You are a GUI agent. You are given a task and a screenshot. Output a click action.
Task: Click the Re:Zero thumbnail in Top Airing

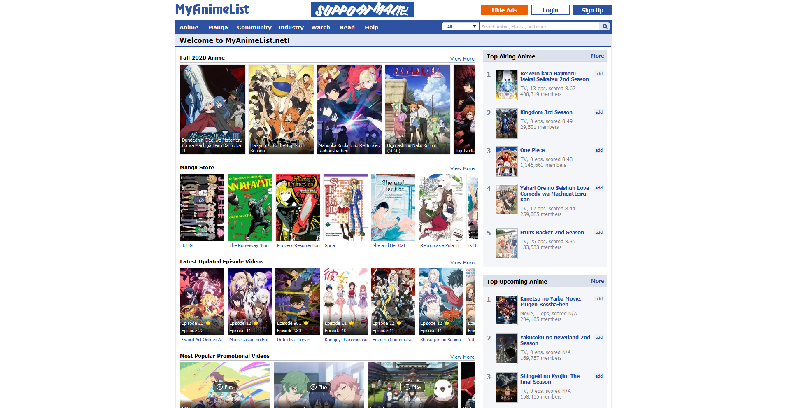[x=506, y=85]
